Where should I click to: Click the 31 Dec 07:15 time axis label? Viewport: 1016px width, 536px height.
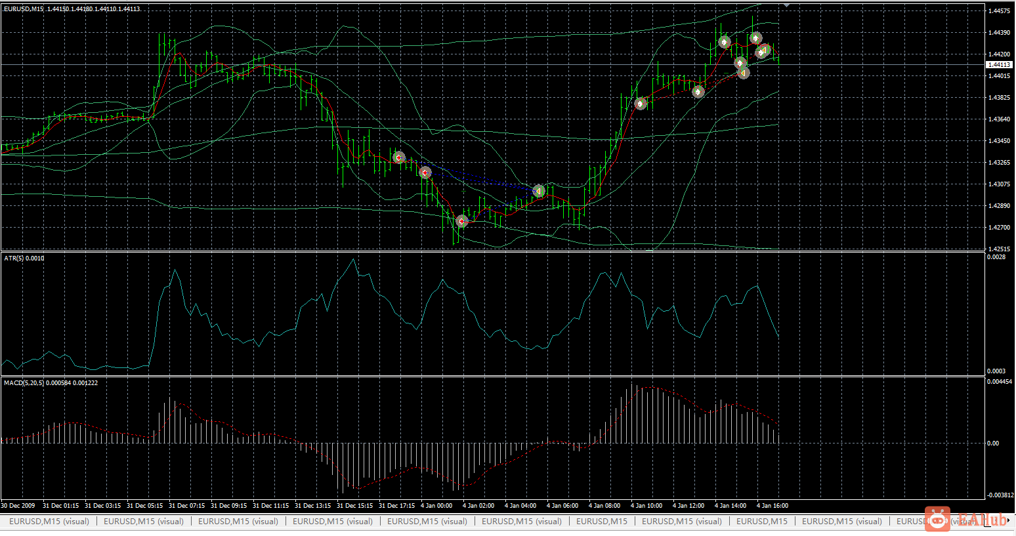186,506
